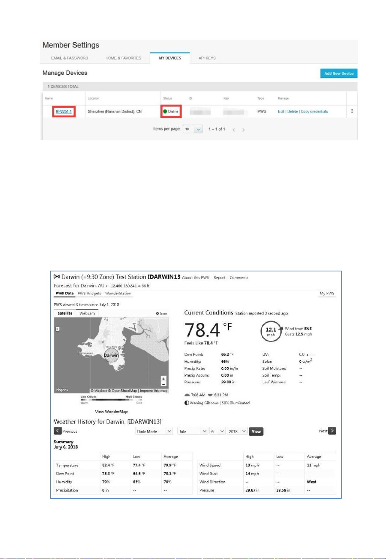
Task: Open the 2018 year dropdown
Action: point(237,431)
